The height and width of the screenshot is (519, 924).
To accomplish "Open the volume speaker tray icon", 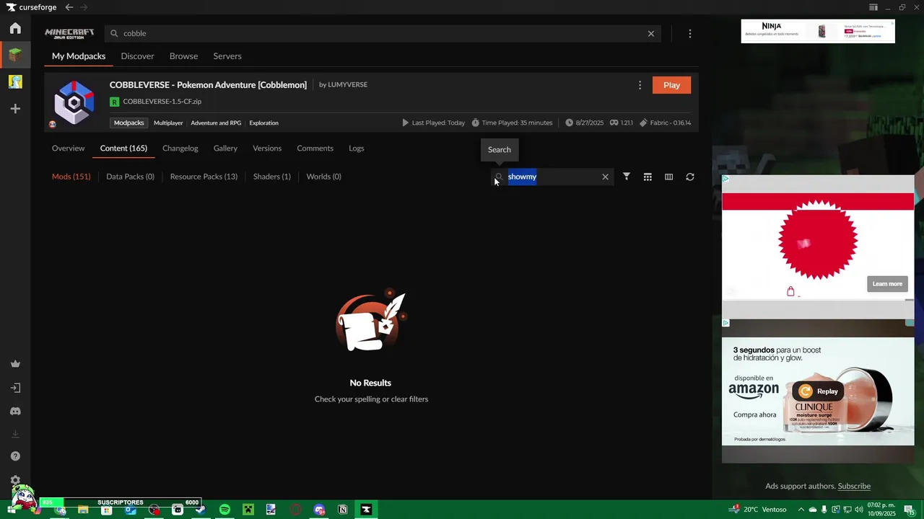I will (858, 510).
